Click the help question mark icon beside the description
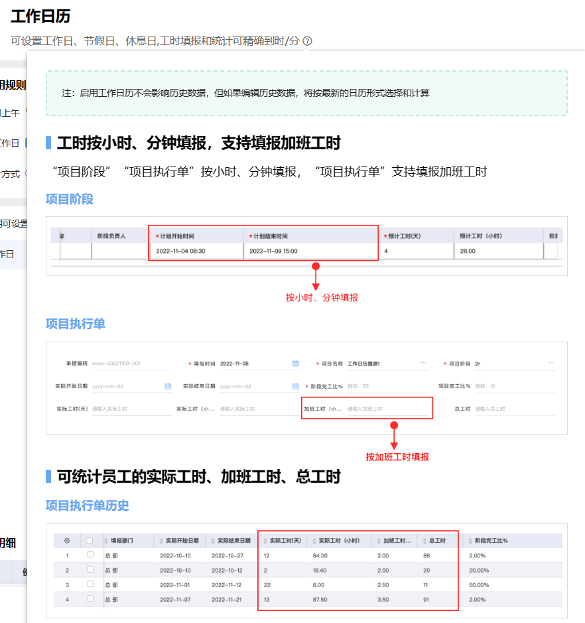 point(307,41)
